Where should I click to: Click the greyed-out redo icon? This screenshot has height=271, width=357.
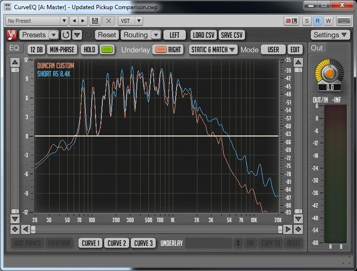pyautogui.click(x=88, y=35)
